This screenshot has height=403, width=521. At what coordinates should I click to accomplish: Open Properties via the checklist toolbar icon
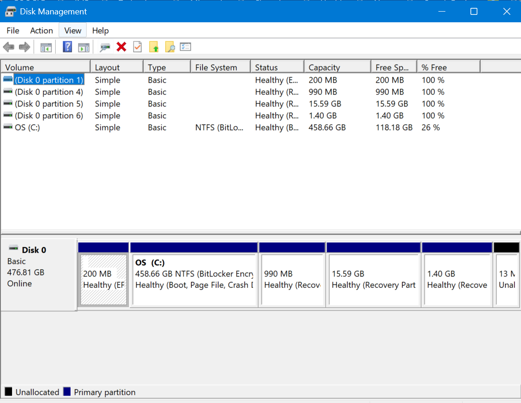tap(186, 46)
